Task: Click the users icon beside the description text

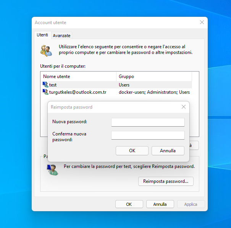Action: coord(46,50)
